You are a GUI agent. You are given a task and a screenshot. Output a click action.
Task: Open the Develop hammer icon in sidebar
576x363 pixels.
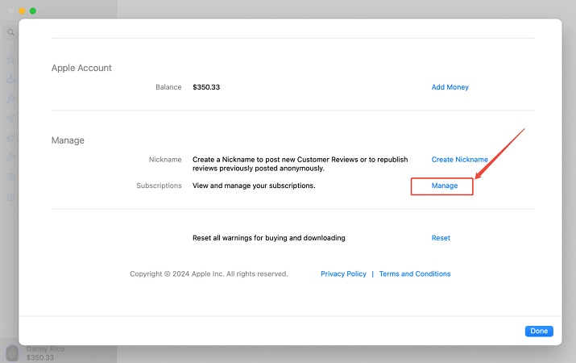(11, 157)
